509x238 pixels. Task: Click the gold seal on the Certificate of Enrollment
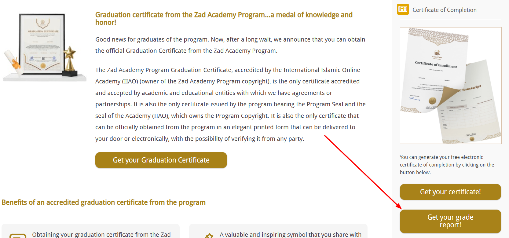[x=432, y=101]
